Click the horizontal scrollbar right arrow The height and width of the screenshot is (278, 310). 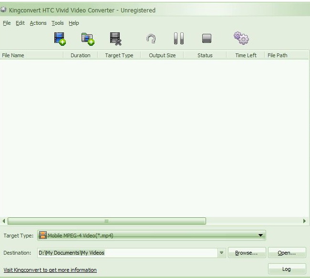[304, 221]
